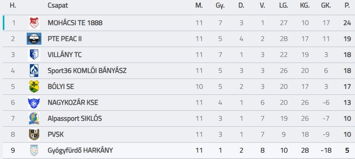Open the MOHÁCSI TE 1888 team name
This screenshot has width=355, height=159.
click(x=75, y=23)
